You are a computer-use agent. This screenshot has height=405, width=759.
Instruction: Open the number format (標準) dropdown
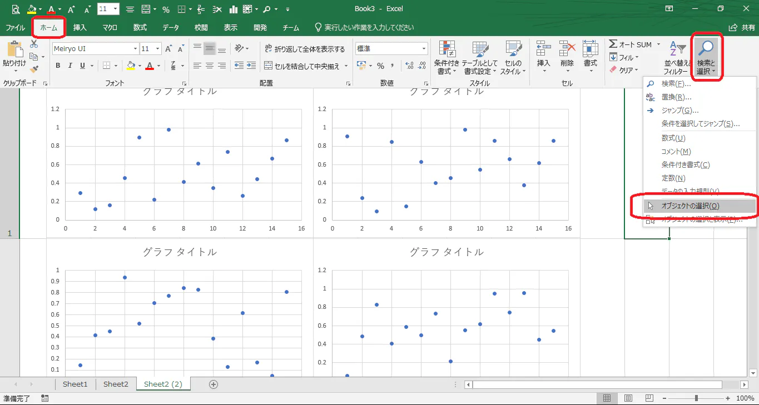coord(423,49)
